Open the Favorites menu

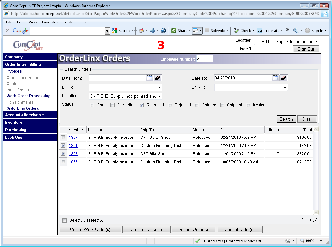pyautogui.click(x=50, y=22)
